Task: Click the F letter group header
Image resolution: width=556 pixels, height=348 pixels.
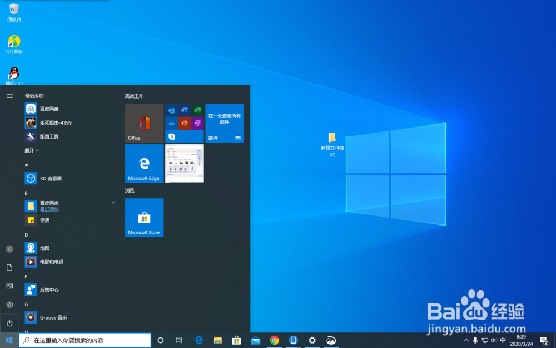Action: click(26, 277)
